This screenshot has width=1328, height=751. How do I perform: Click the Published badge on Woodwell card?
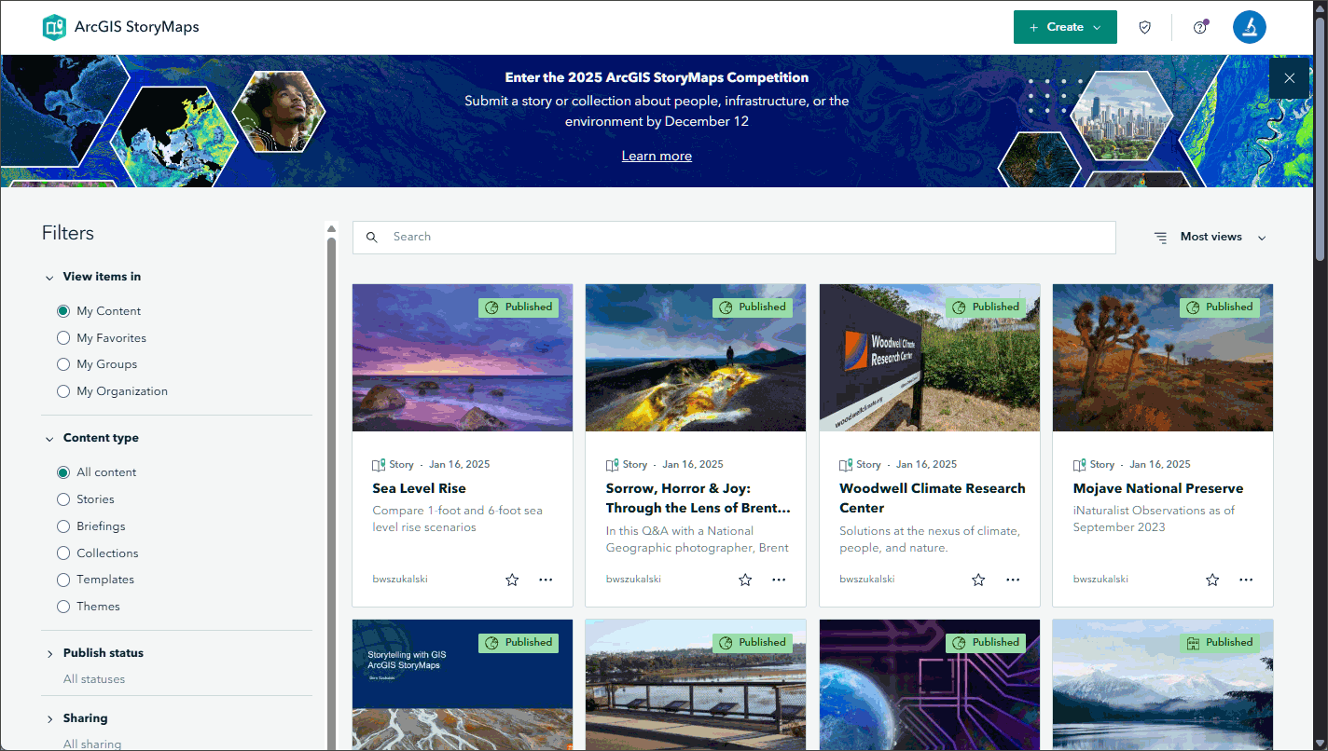click(986, 307)
